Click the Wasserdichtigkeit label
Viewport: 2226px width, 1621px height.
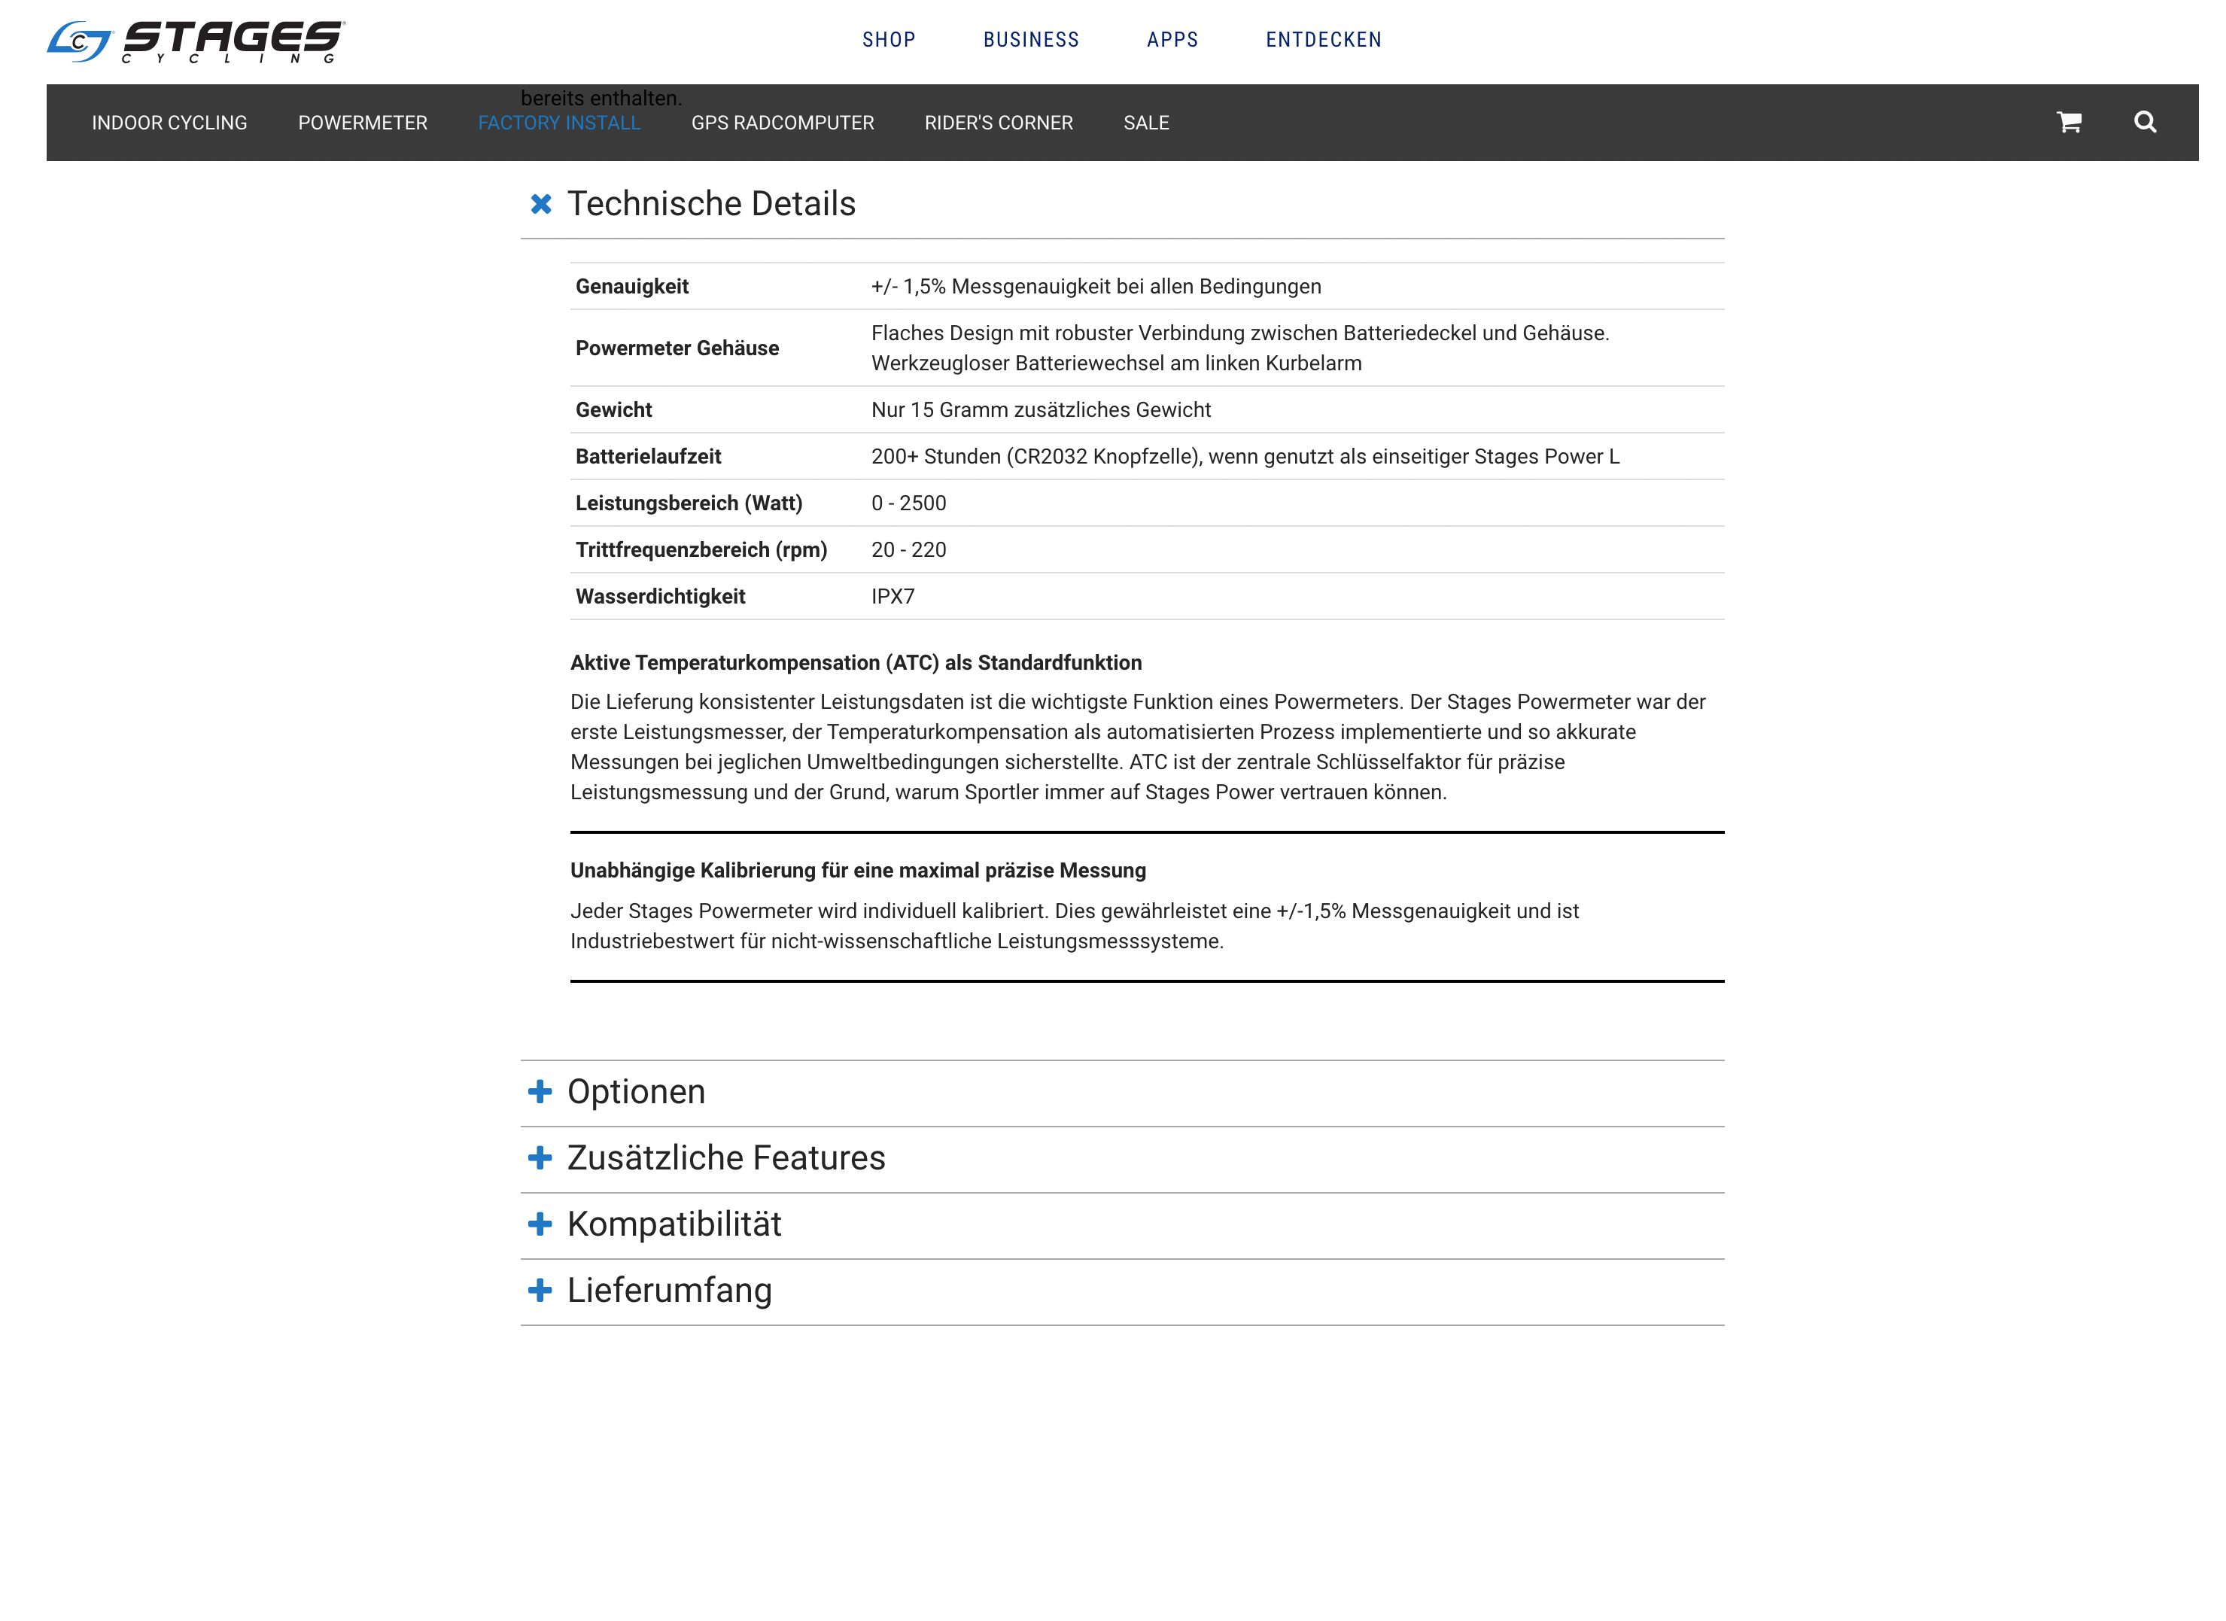click(x=661, y=597)
